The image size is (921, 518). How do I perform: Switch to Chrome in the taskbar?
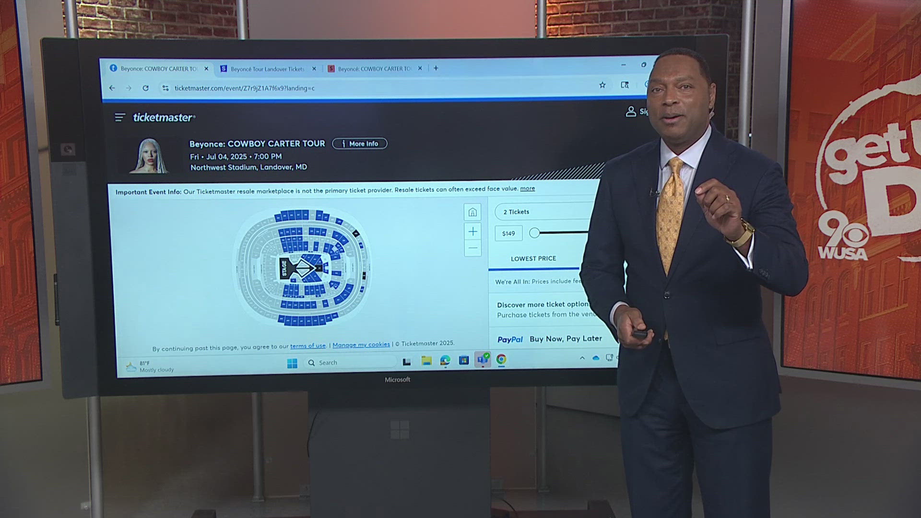501,359
